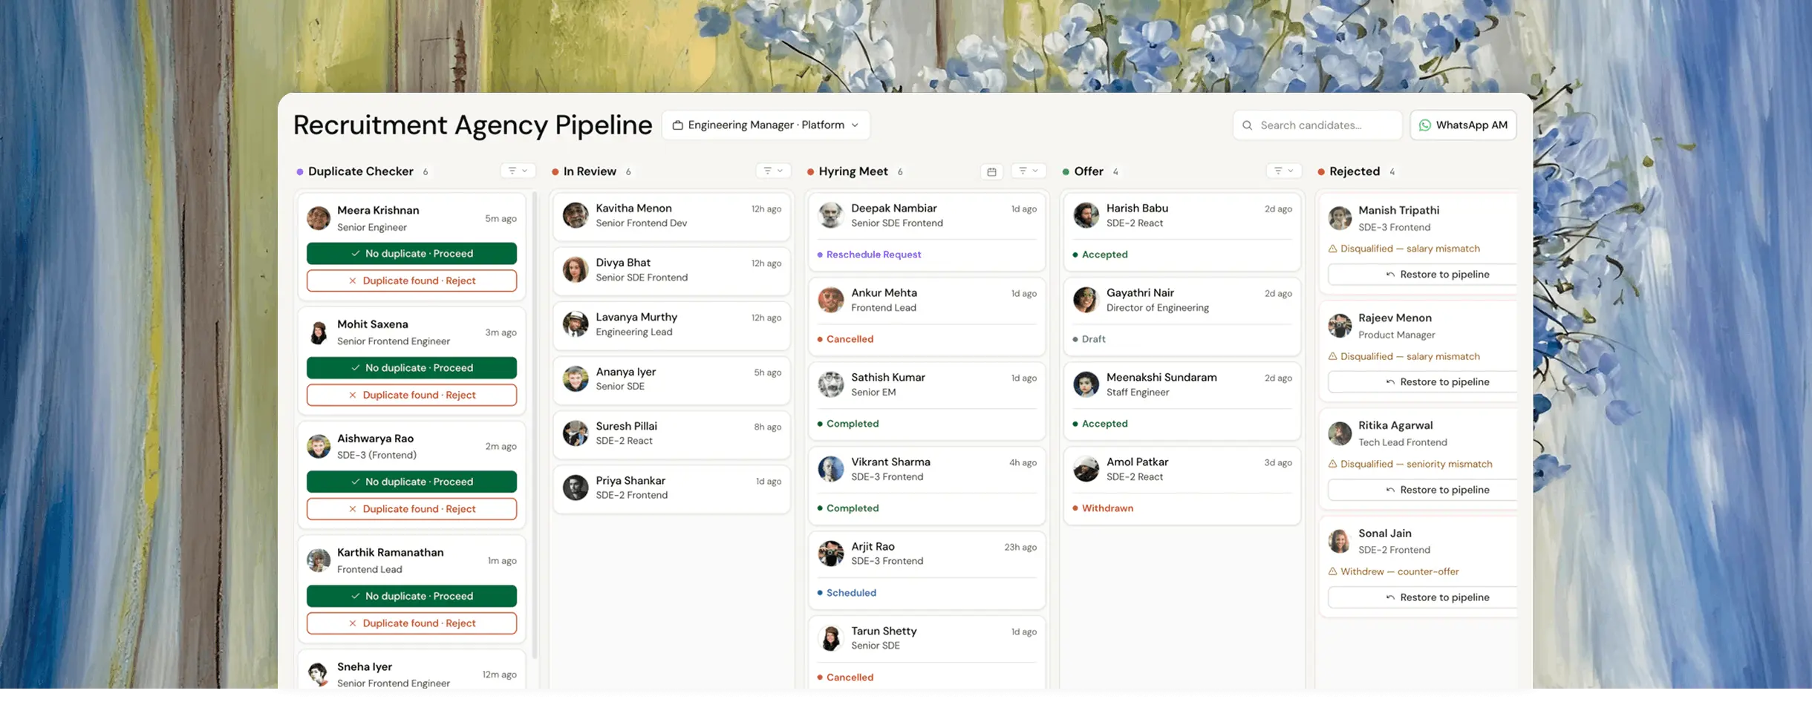Proceed with No duplicate for Karthik Ramanathan
1812x702 pixels.
tap(411, 596)
